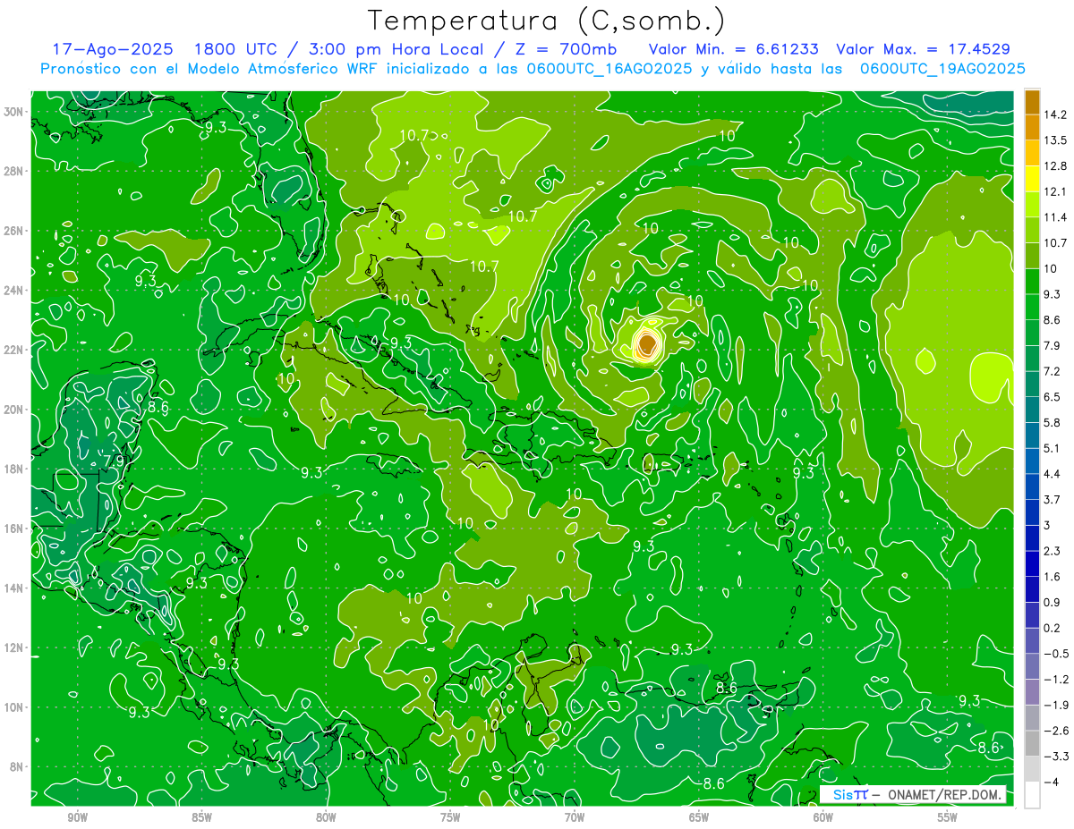Click the 10N latitude axis label
1074x829 pixels.
(14, 707)
